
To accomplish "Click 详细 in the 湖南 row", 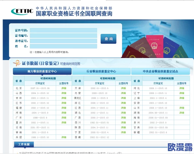I will (182, 113).
